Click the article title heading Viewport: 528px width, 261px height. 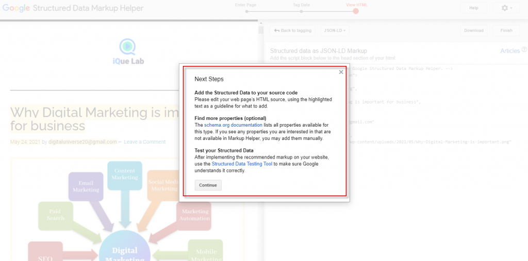coord(94,119)
